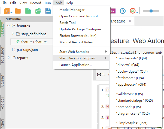
Task: Switch to the Debug side tab
Action: point(3,124)
